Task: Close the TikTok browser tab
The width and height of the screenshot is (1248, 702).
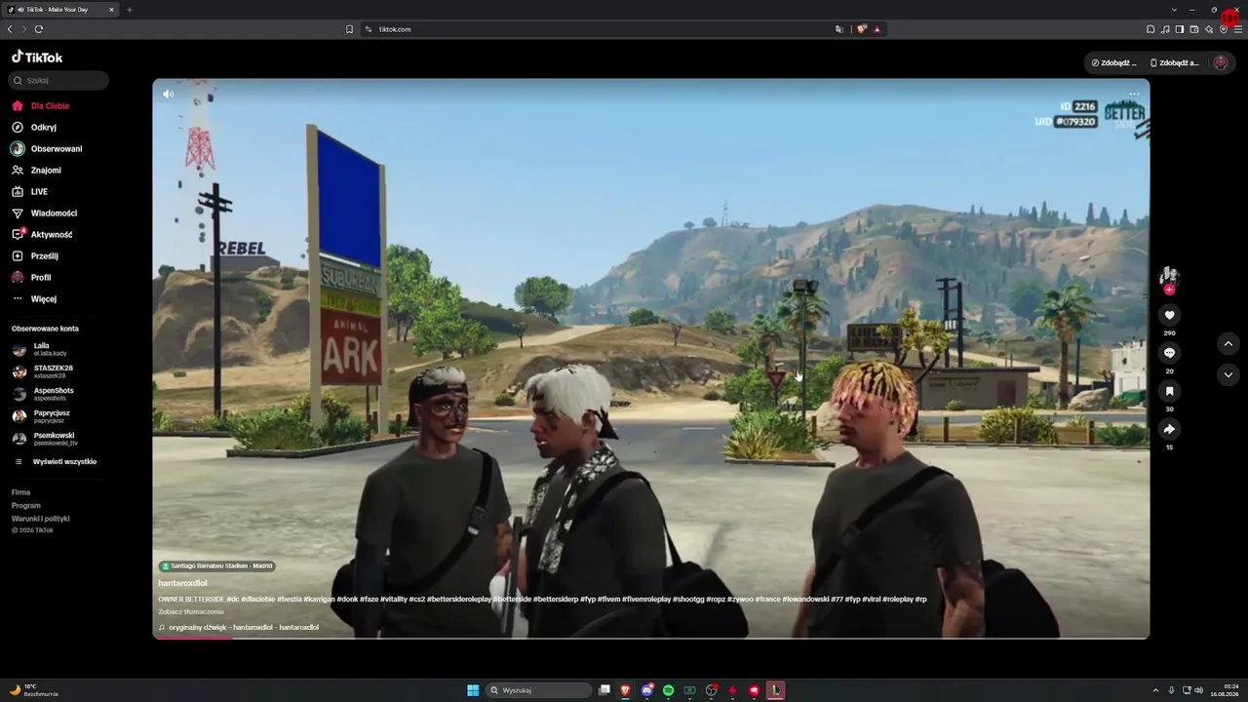Action: 111,10
